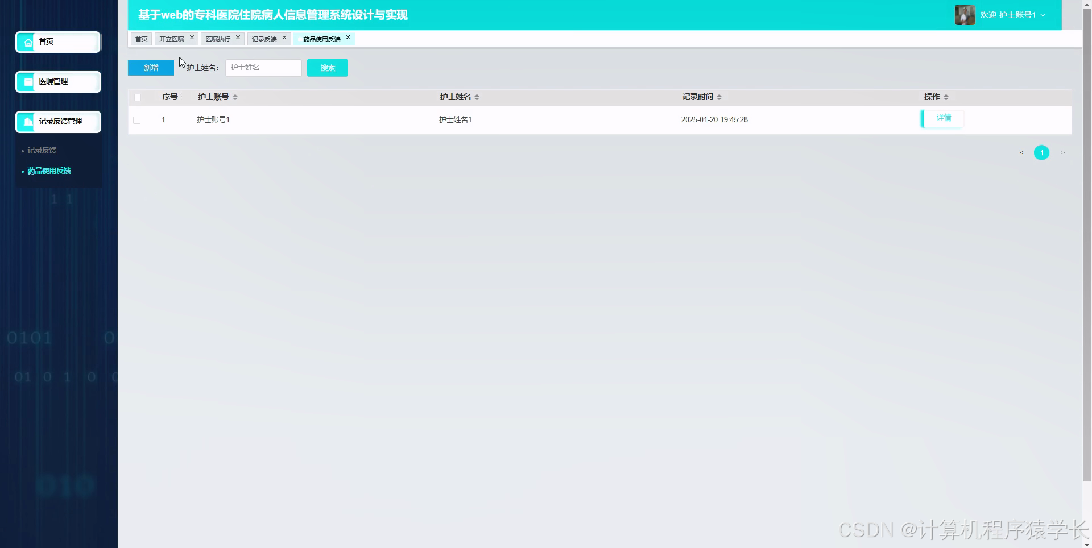The height and width of the screenshot is (548, 1092).
Task: Click the user avatar in the header
Action: (x=965, y=15)
